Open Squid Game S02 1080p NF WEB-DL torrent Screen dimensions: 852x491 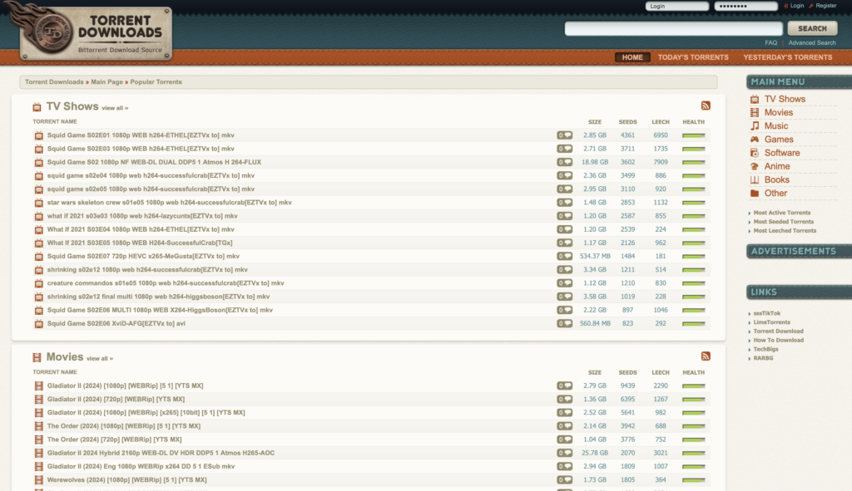(x=154, y=162)
